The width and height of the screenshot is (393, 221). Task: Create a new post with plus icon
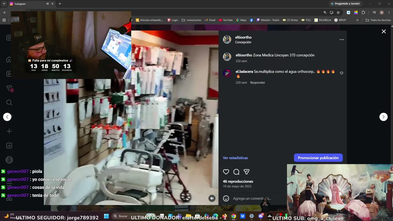tap(9, 131)
